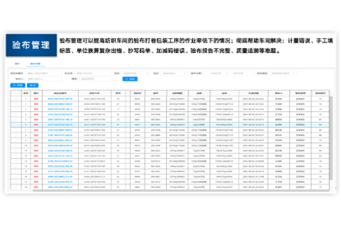
Task: Click the blue add button with plus icon
Action: point(18,85)
